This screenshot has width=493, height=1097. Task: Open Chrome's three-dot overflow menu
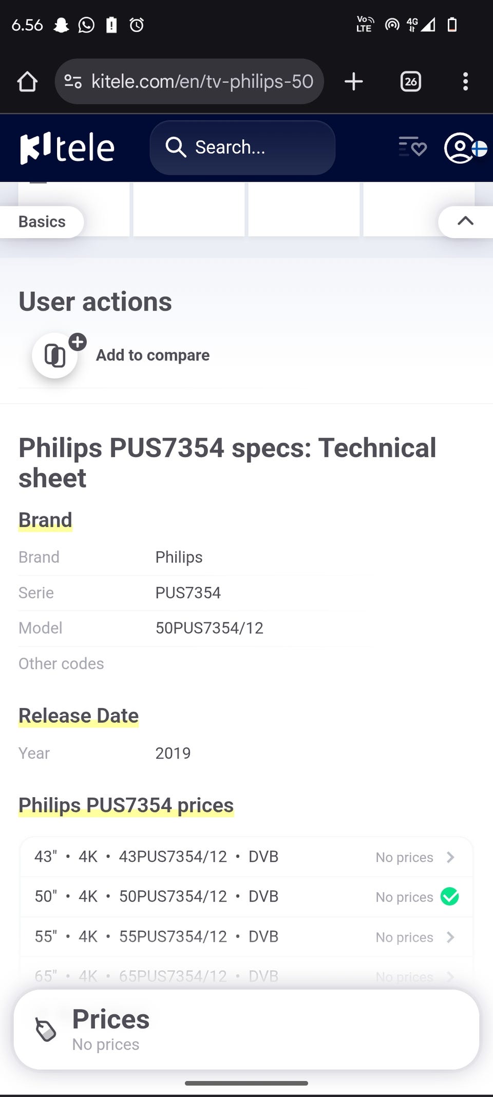click(x=465, y=82)
